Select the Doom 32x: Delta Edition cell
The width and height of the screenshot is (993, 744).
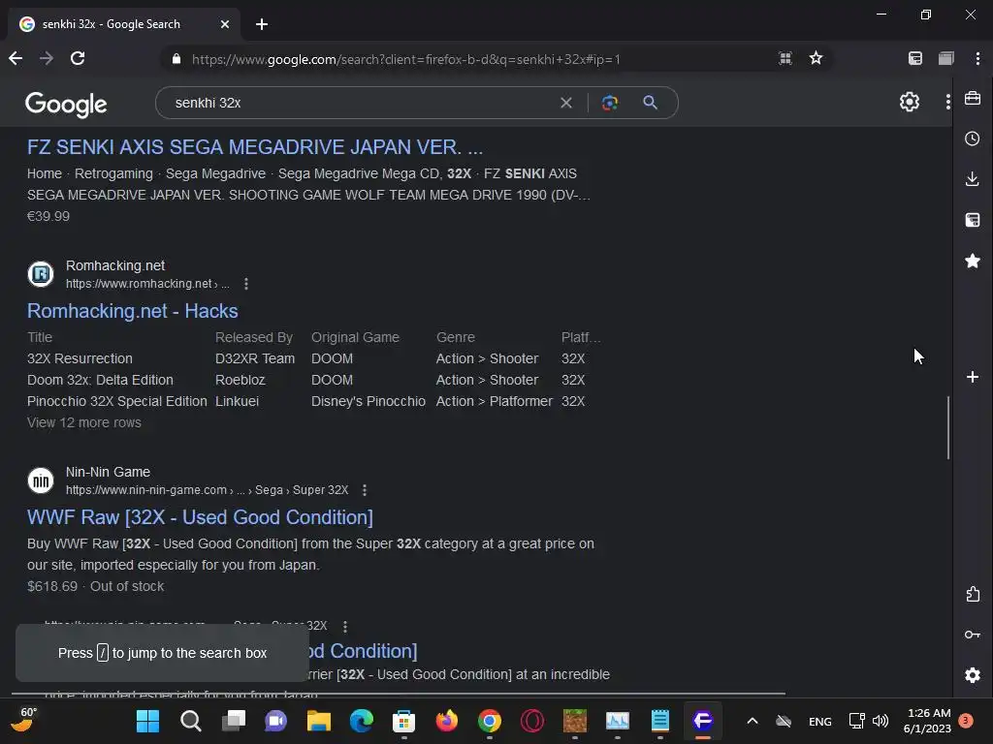[100, 380]
